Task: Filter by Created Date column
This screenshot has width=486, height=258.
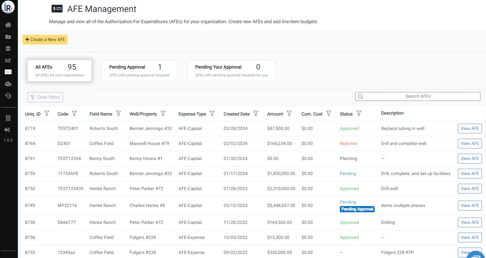Action: click(x=256, y=113)
